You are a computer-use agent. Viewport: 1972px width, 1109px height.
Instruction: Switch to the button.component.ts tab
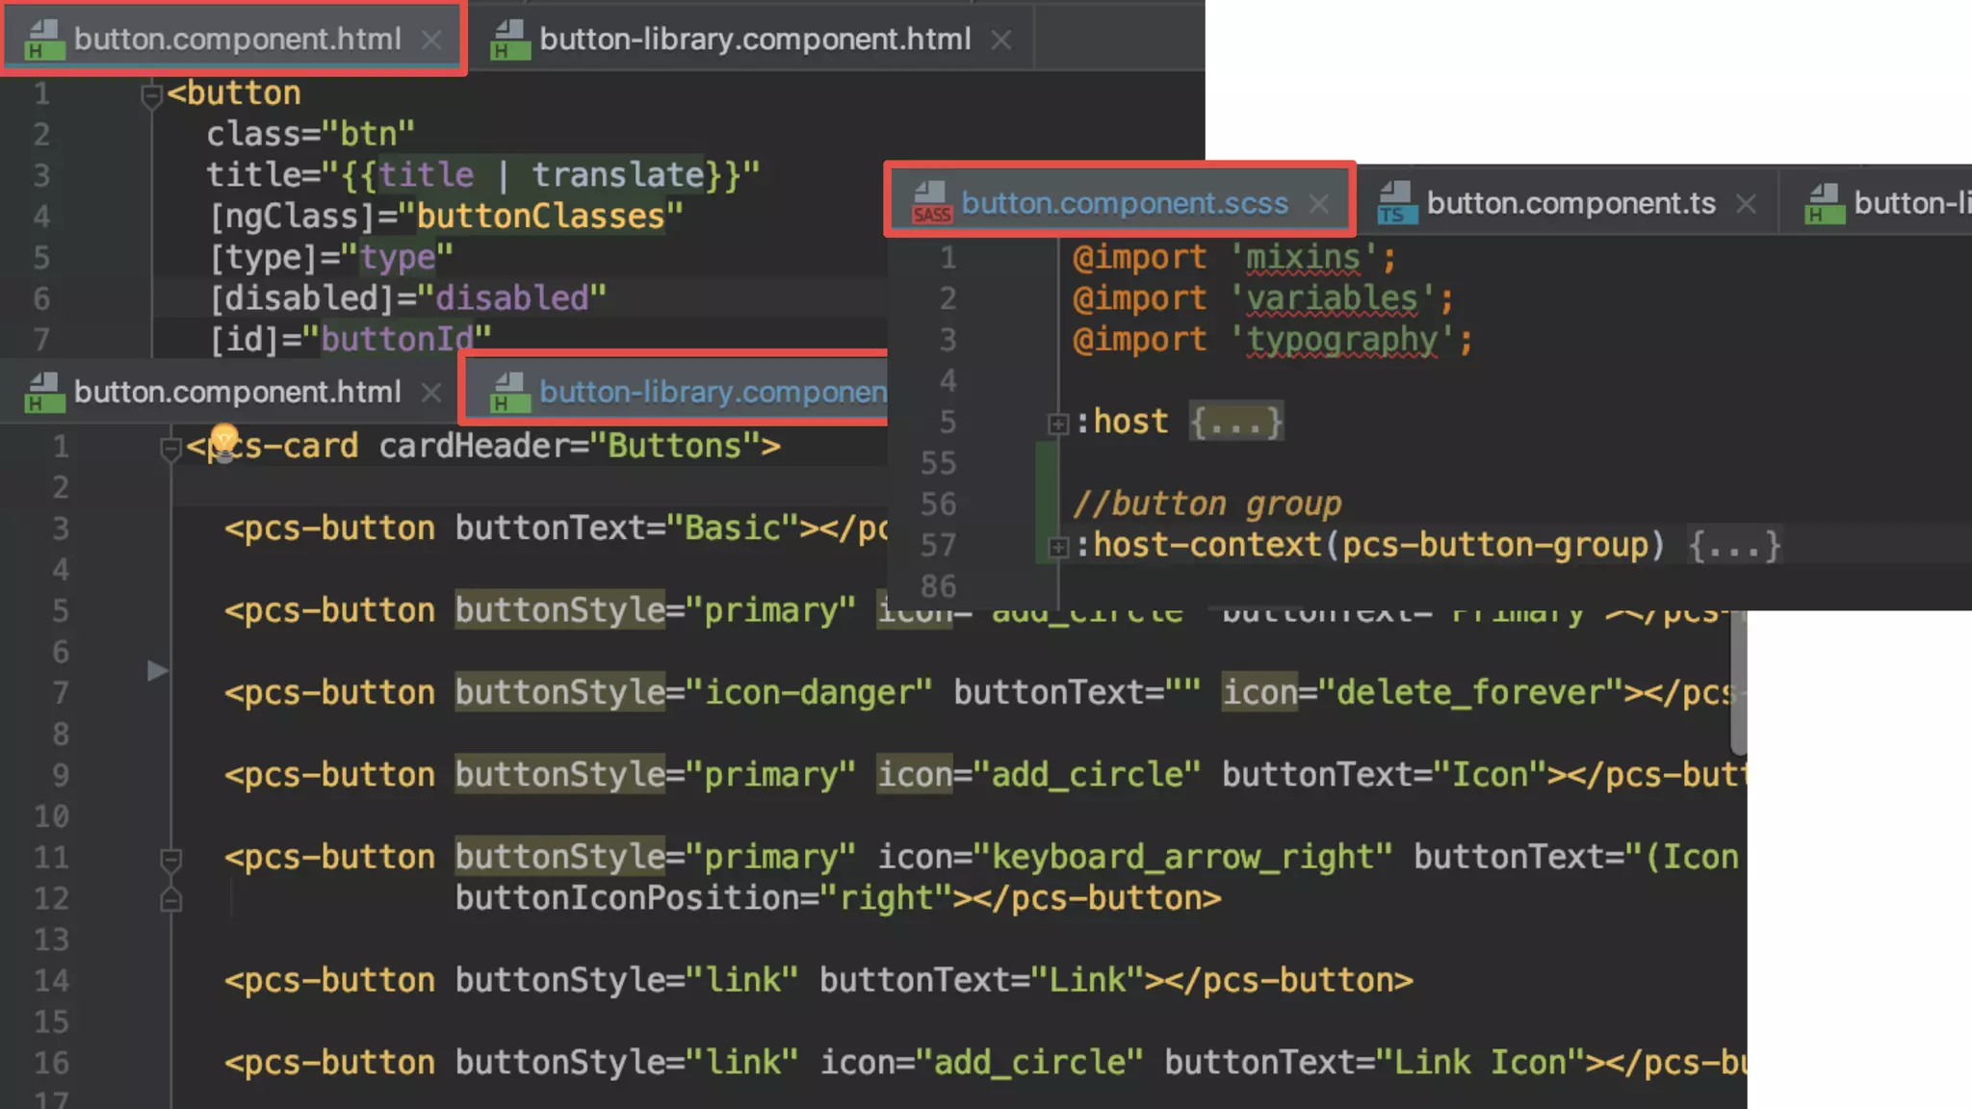[1570, 203]
